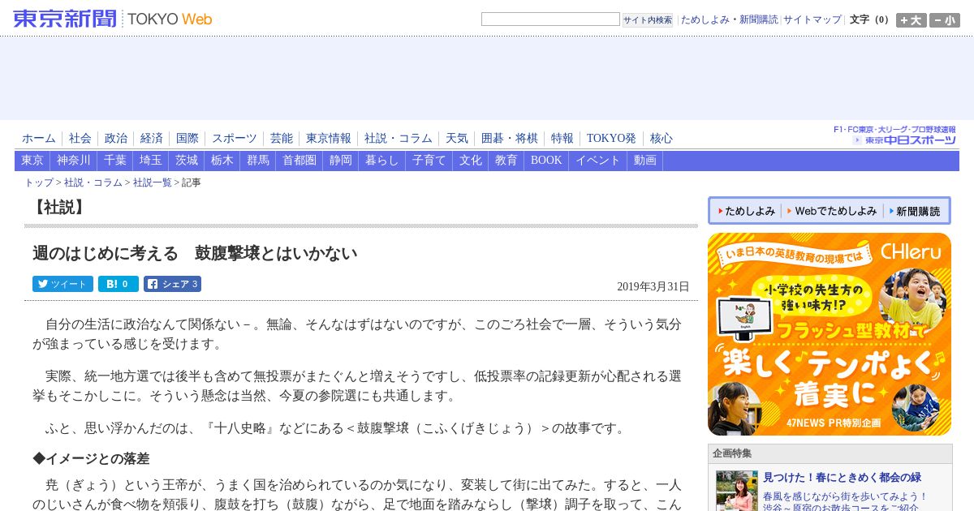Click the article date 2019年3月31日
This screenshot has width=974, height=511.
point(653,286)
